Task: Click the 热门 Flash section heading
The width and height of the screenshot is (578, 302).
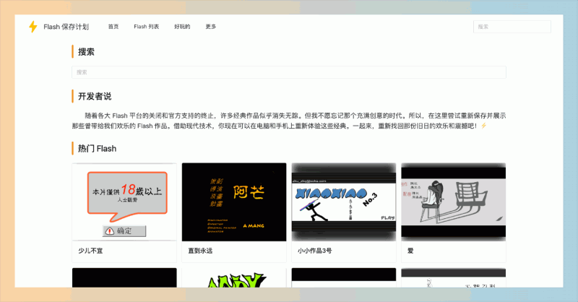Action: pos(97,149)
